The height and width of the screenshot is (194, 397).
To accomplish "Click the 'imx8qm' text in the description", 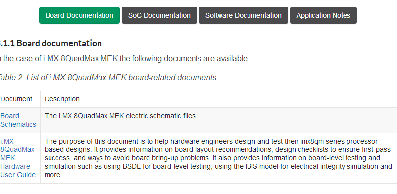I will click(x=312, y=141).
